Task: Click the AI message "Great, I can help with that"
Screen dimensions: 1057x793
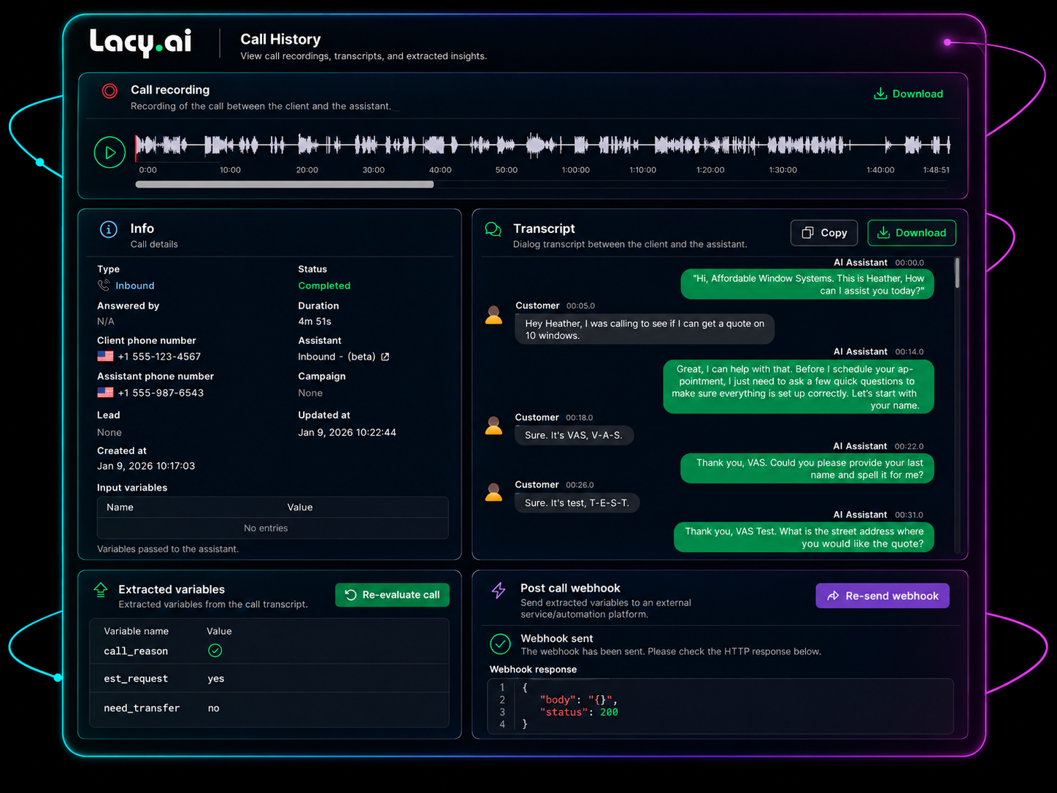Action: (x=799, y=387)
